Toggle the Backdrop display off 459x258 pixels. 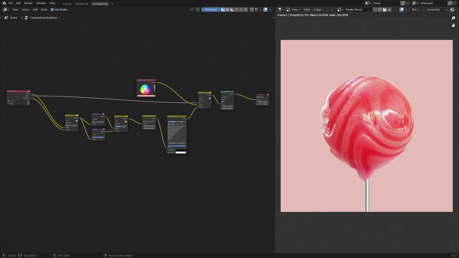(x=211, y=9)
